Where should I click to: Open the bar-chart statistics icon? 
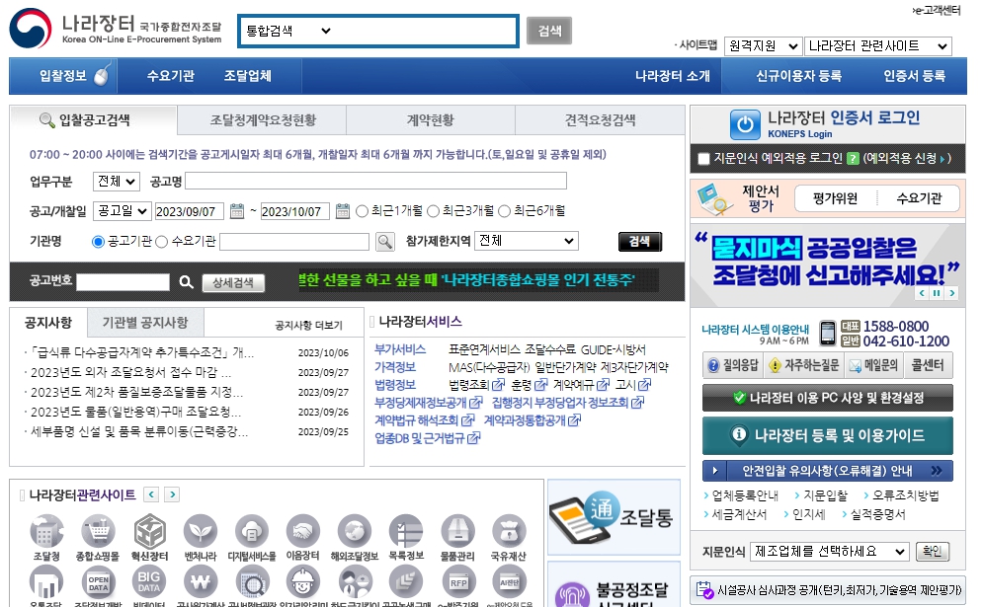(x=46, y=582)
